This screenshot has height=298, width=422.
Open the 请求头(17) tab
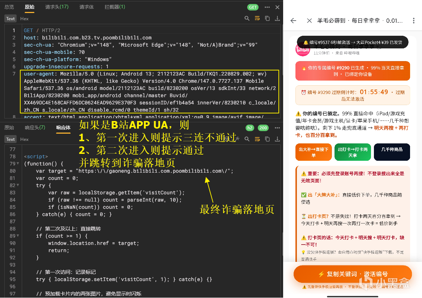(x=57, y=7)
